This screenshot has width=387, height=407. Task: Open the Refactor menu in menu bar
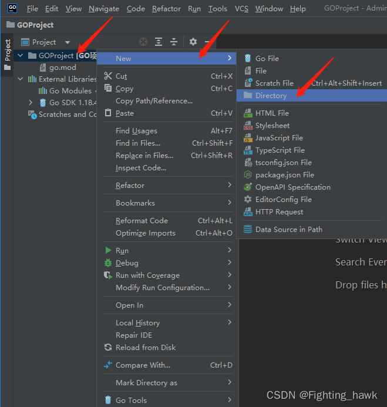tap(166, 9)
